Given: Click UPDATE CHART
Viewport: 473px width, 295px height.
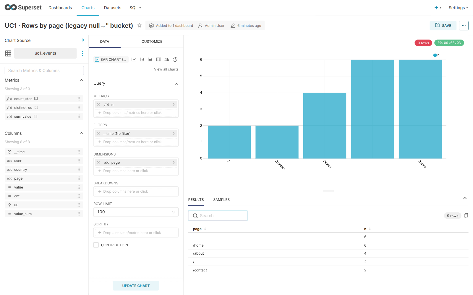Looking at the screenshot, I should (x=136, y=286).
